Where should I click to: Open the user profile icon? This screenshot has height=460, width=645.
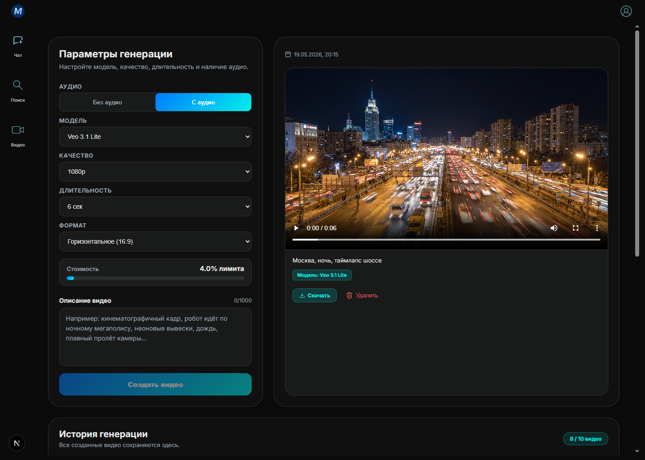pyautogui.click(x=626, y=11)
